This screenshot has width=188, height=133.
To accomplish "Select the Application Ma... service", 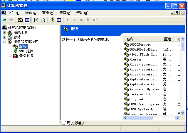I will 144,84.
